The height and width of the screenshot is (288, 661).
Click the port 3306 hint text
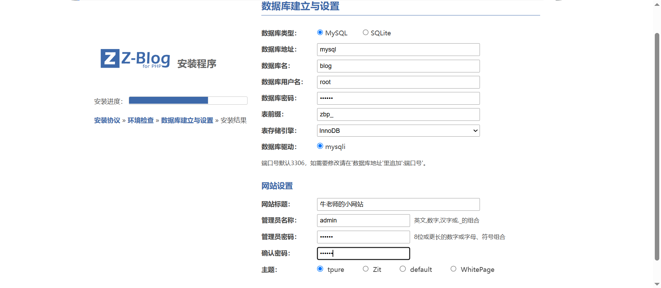tap(344, 163)
